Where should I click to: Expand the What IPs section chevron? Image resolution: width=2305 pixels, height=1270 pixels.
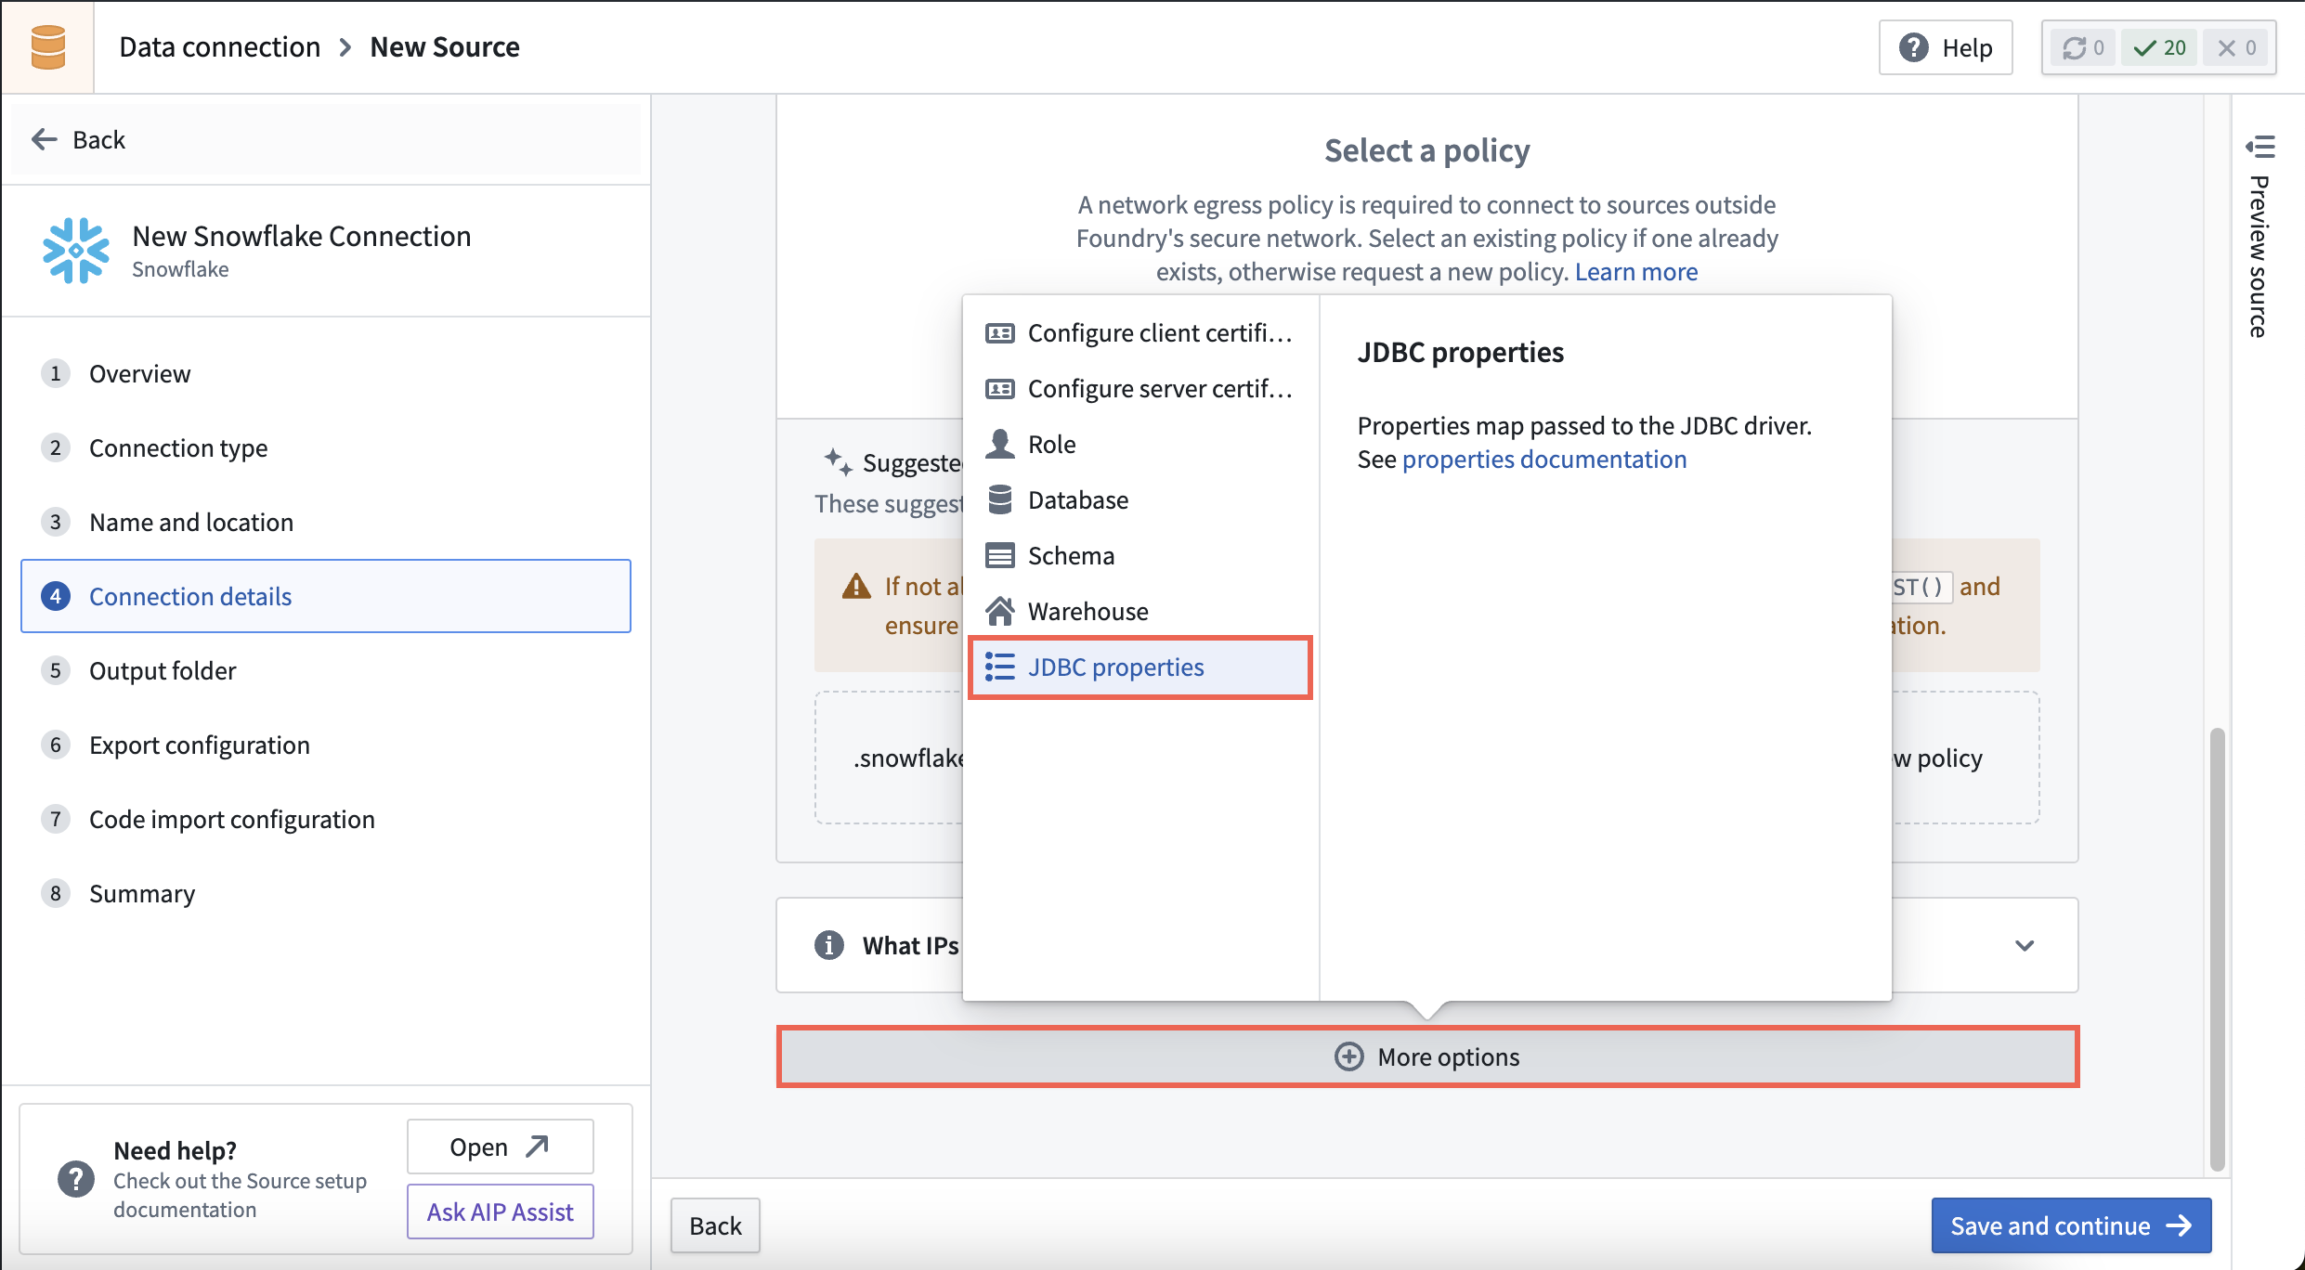(2025, 945)
